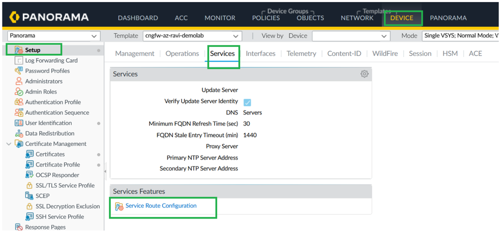Screen dimensions: 501x234
Task: Click the Authentication Sequence icon
Action: [x=19, y=113]
